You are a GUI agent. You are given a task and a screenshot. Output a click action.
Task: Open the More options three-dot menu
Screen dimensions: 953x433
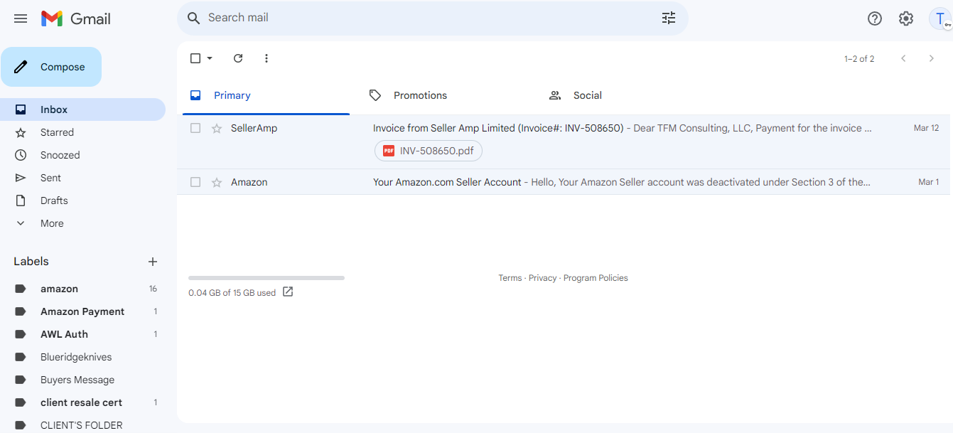(266, 58)
